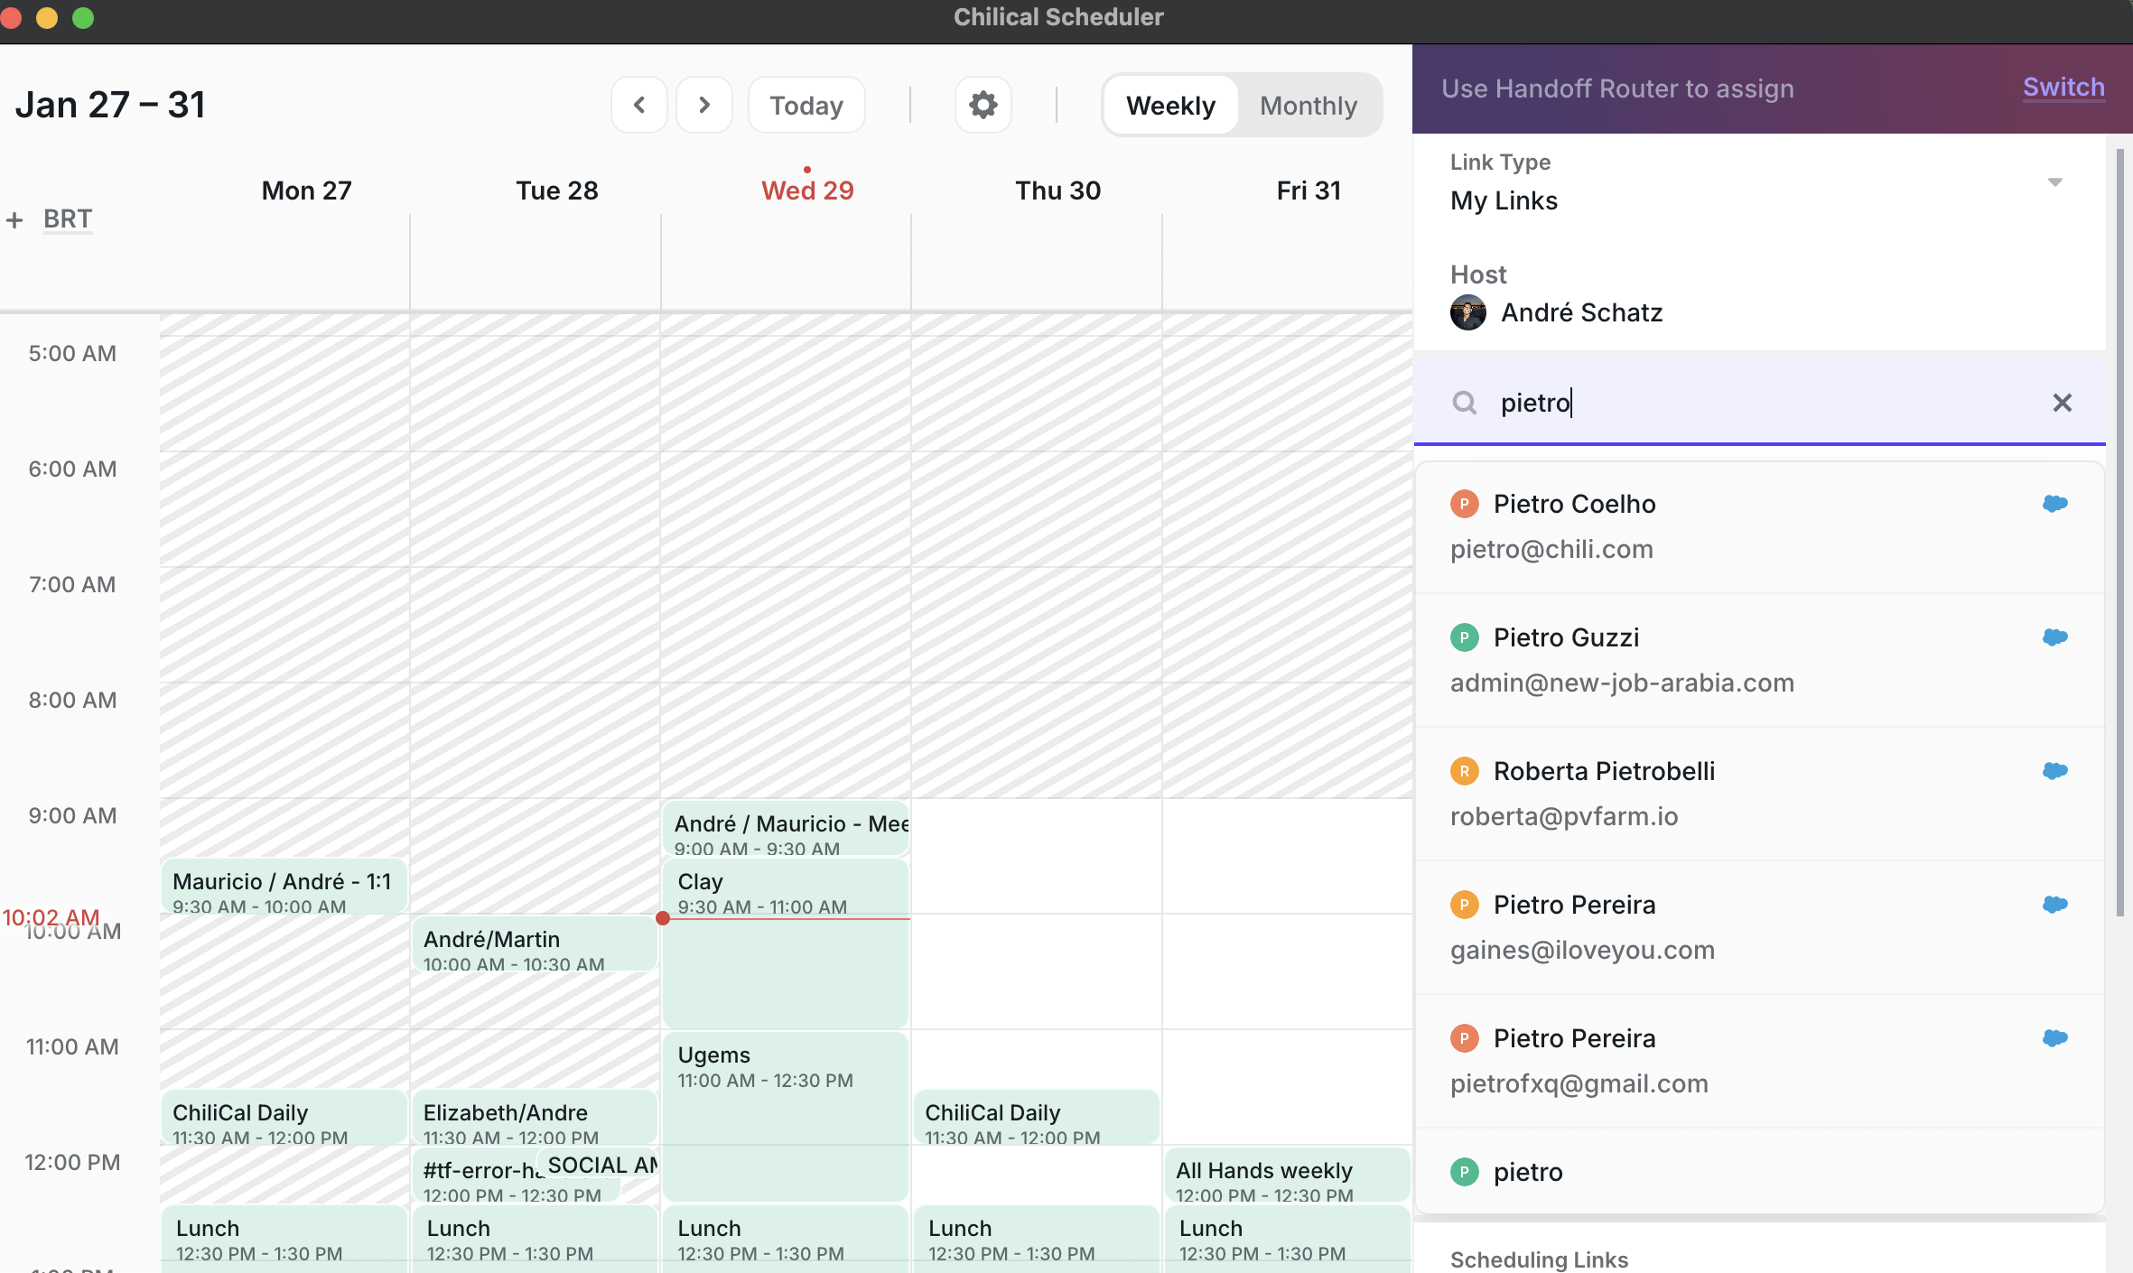Click avatar badge of lowercase pietro entry
Screen dimensions: 2133x1273
click(x=1465, y=1172)
